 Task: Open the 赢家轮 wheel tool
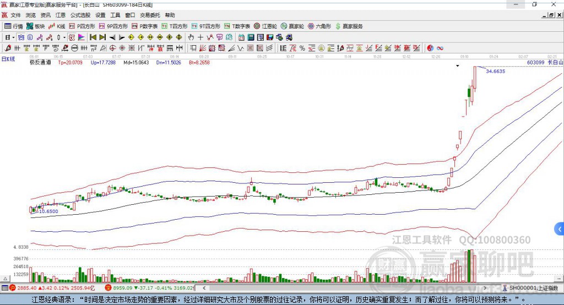(x=292, y=26)
